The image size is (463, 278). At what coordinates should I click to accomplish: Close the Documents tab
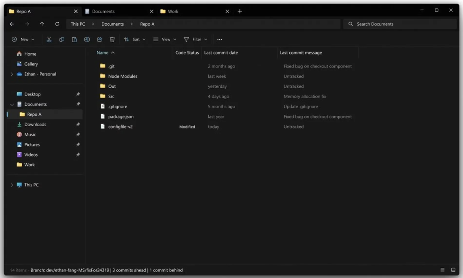[x=151, y=11]
